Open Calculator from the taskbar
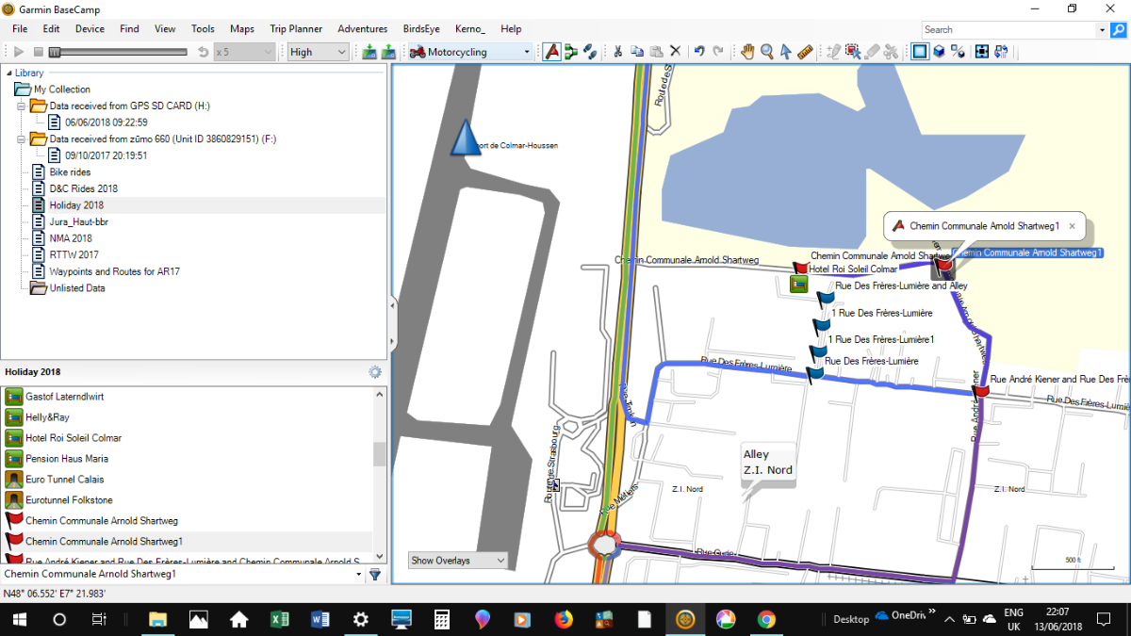This screenshot has width=1131, height=636. (441, 619)
